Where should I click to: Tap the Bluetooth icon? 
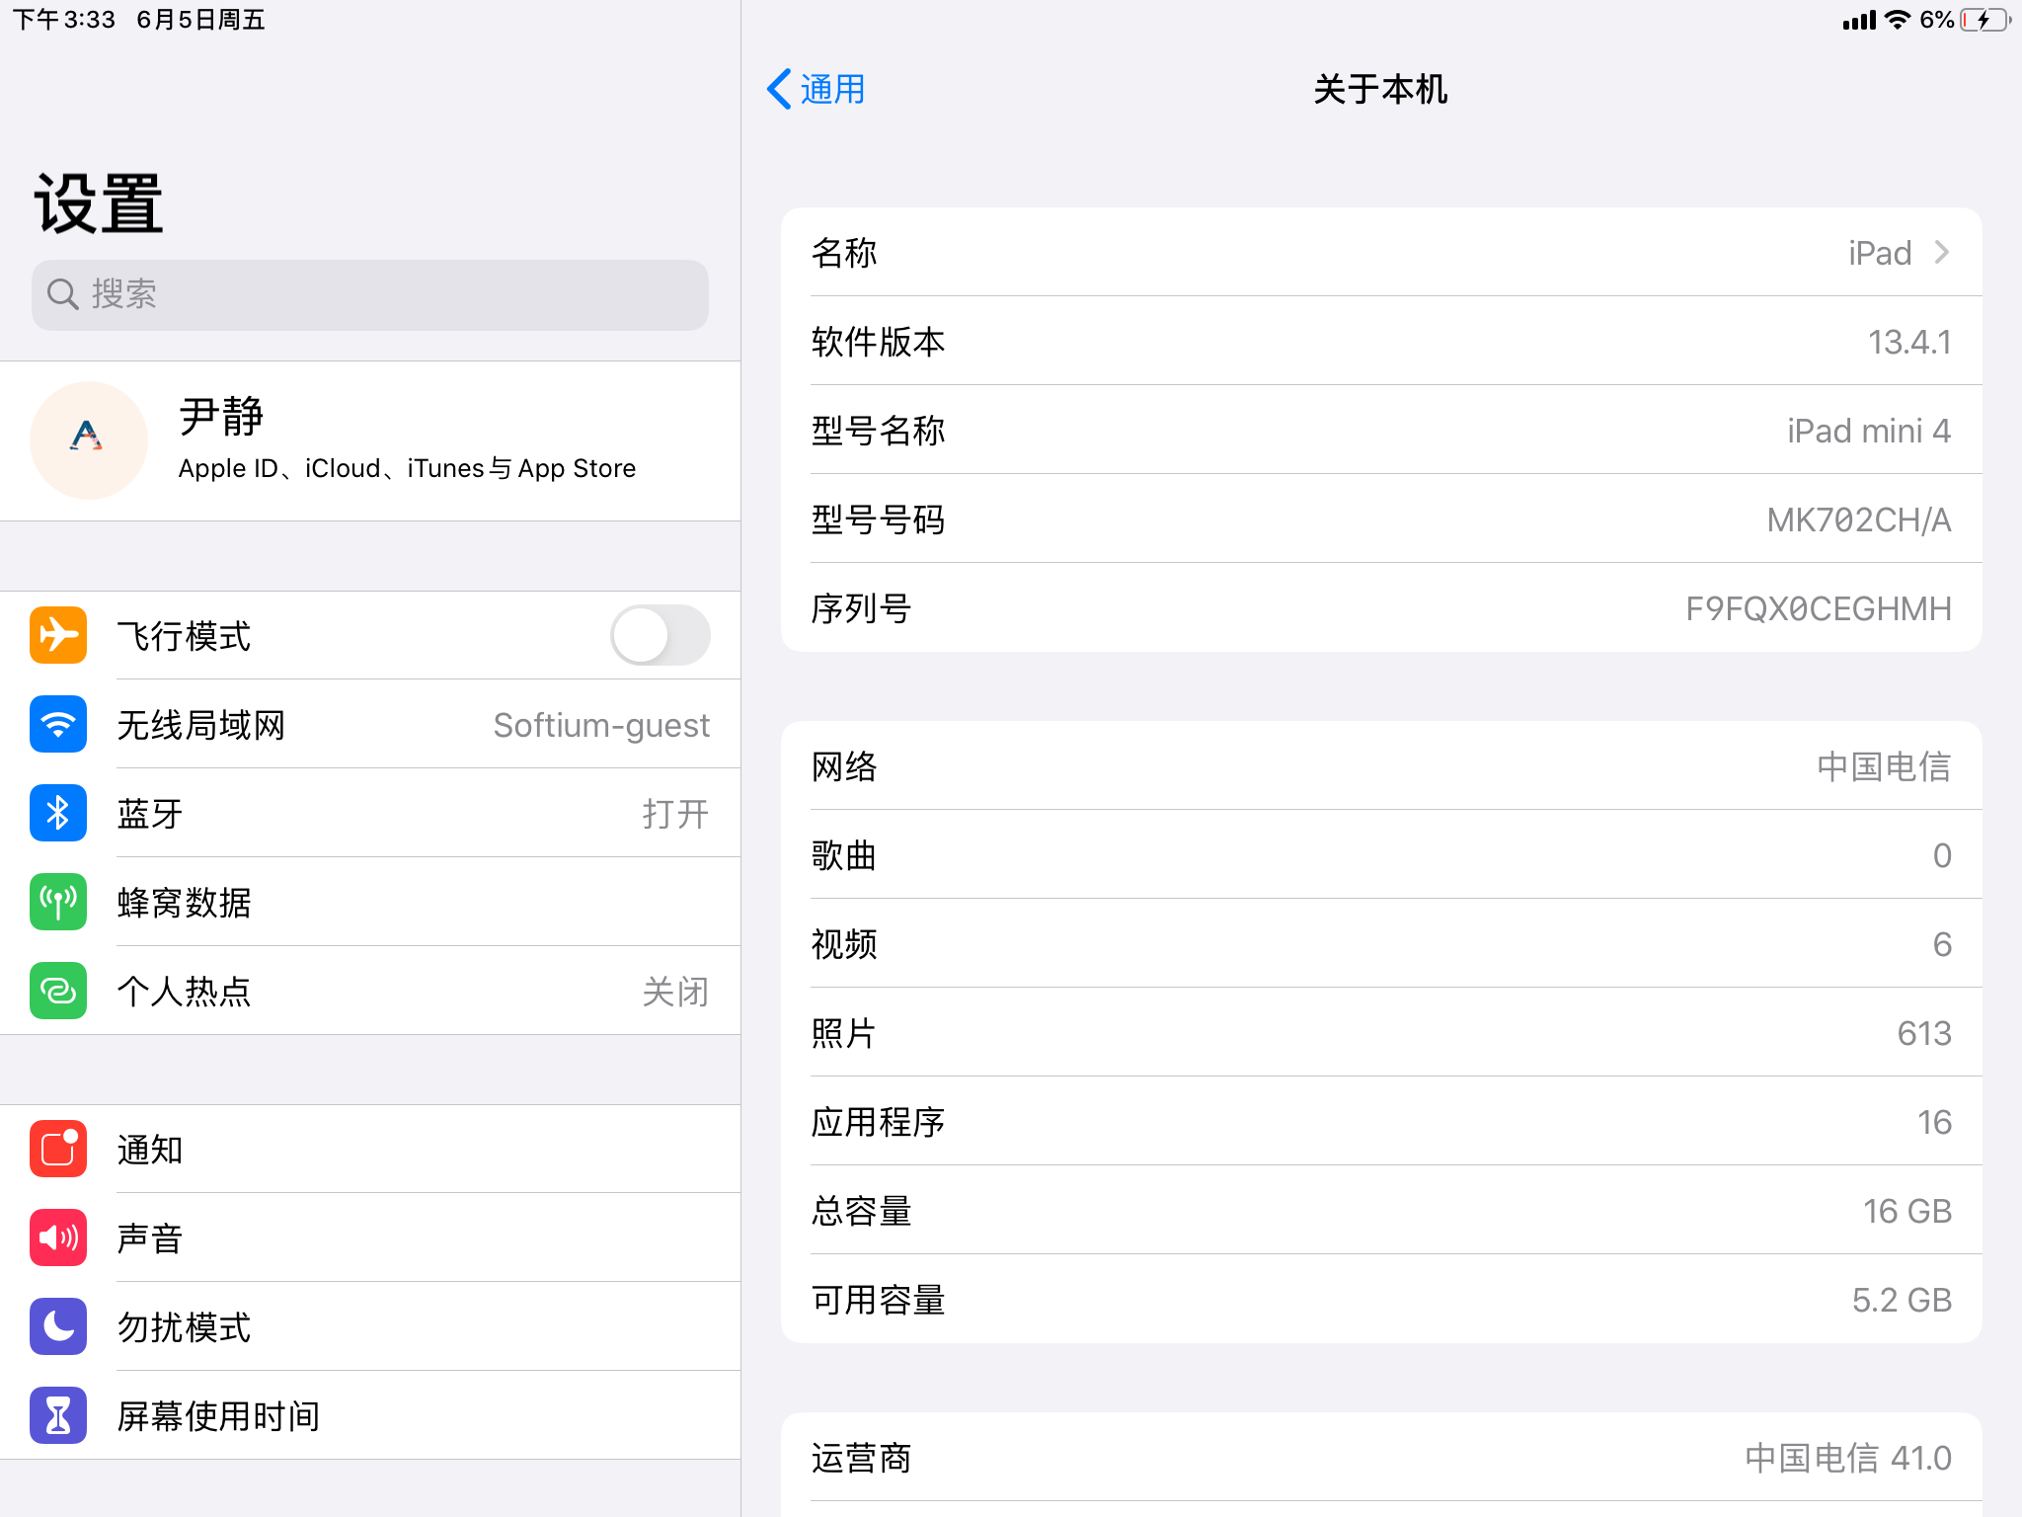[x=58, y=813]
